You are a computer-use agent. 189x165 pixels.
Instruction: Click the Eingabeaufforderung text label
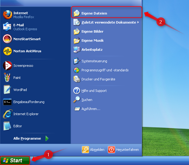coord(29,102)
